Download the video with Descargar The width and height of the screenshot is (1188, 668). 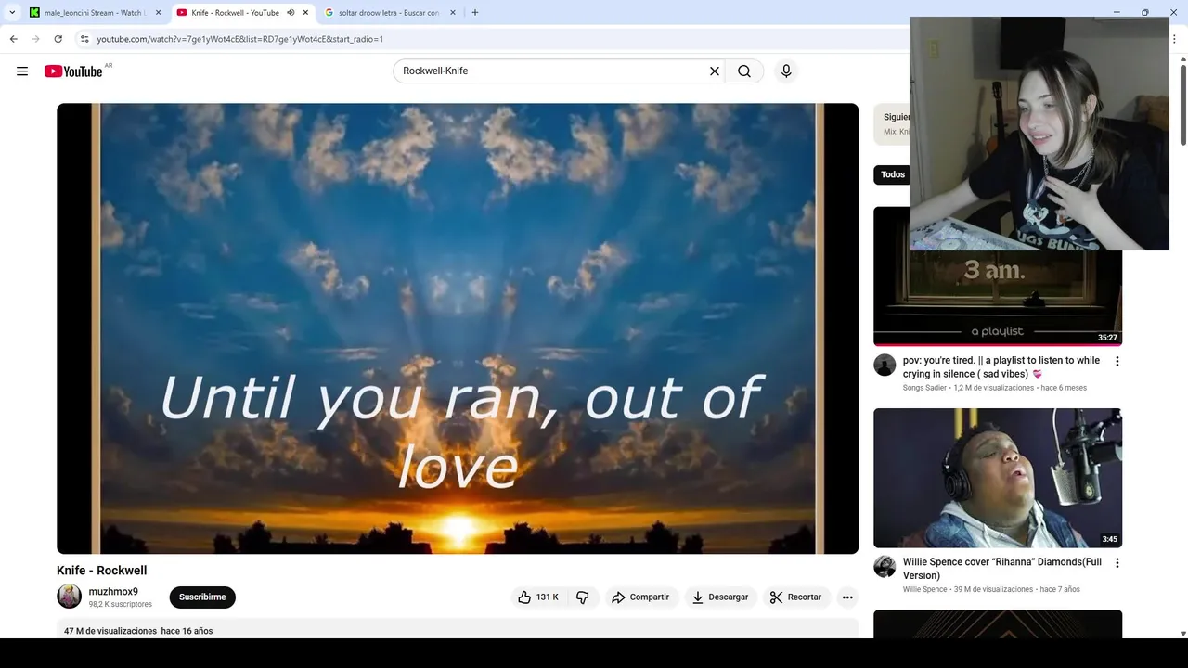click(719, 597)
